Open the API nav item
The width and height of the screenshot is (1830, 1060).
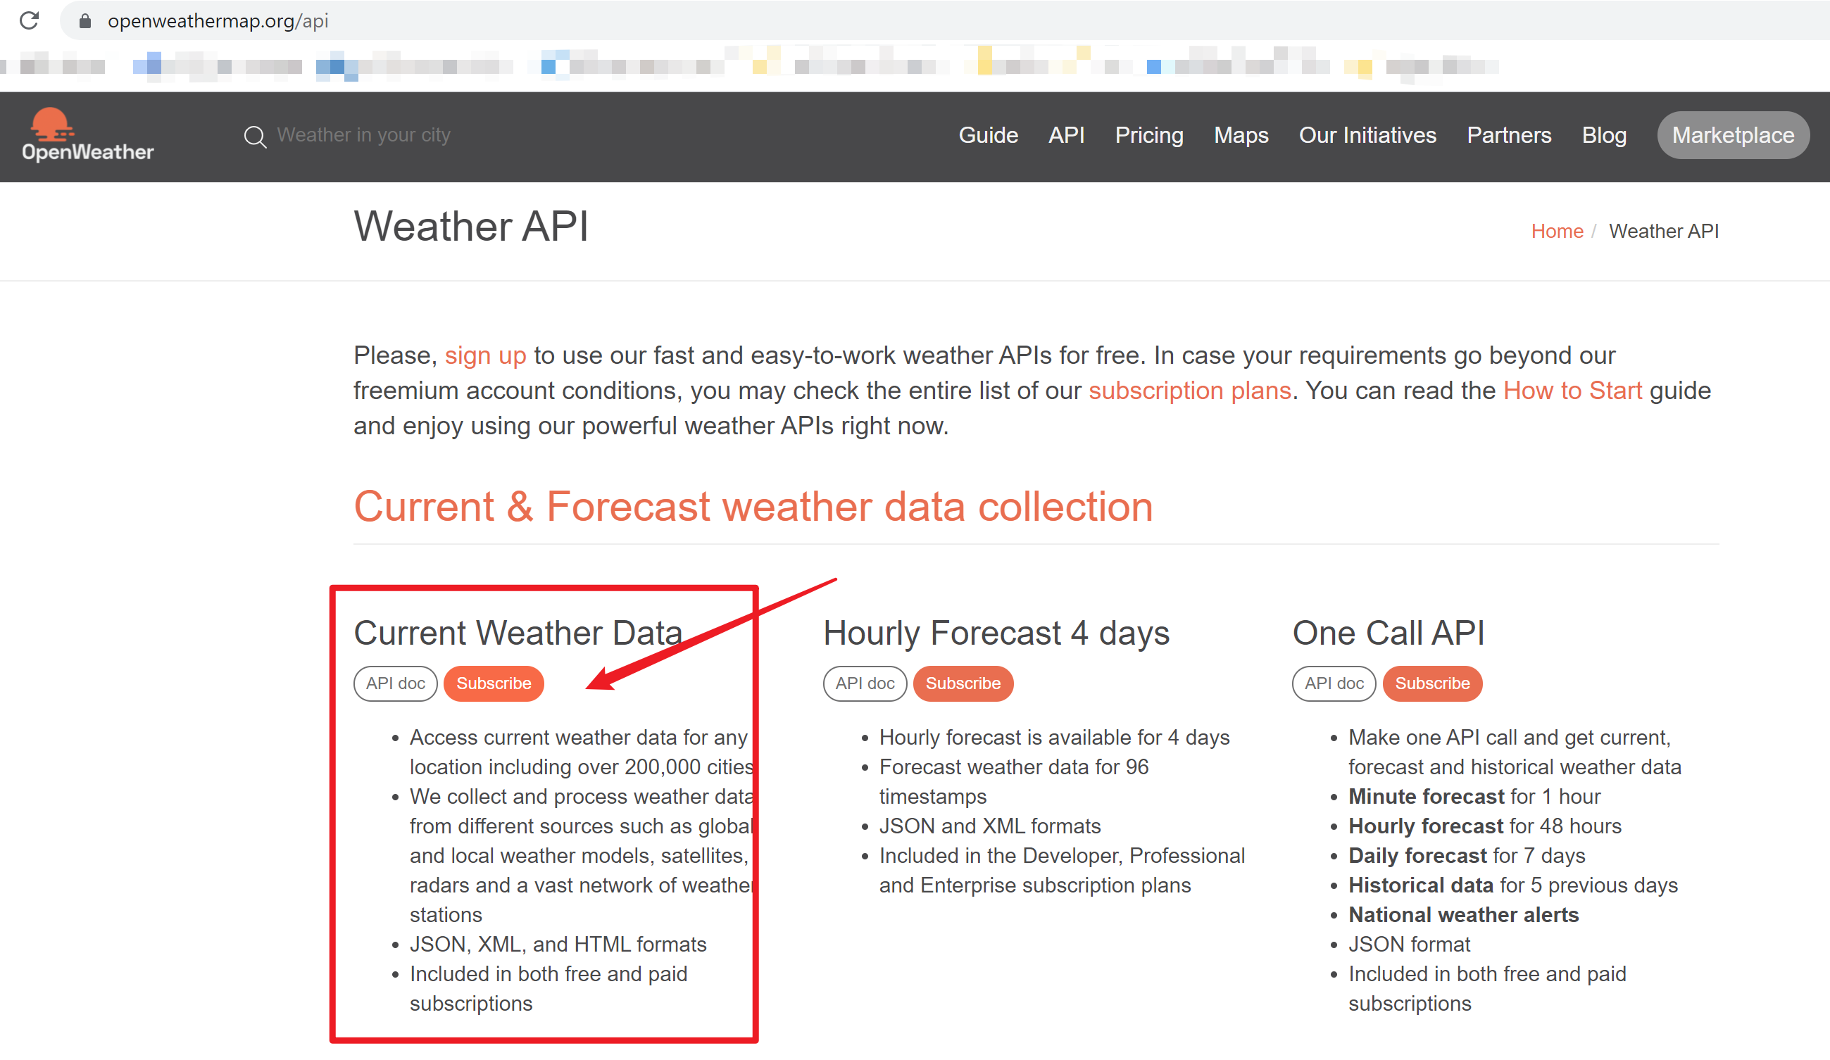1066,136
